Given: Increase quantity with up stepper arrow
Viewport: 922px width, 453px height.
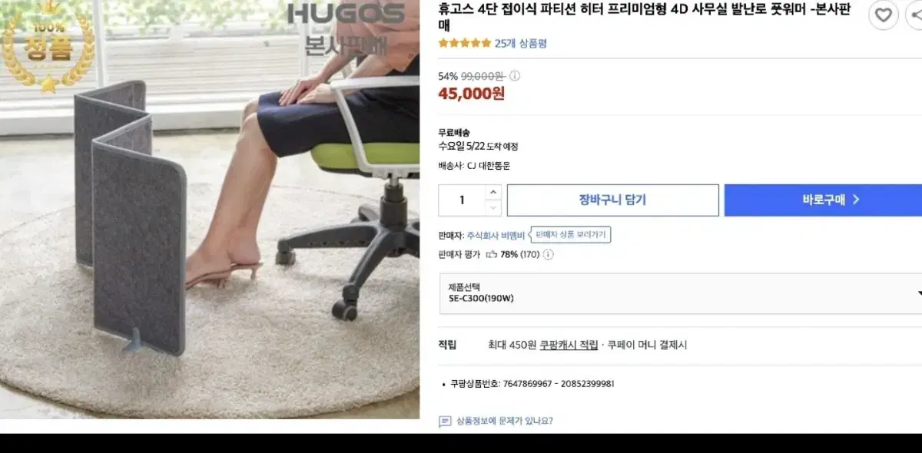Looking at the screenshot, I should pyautogui.click(x=493, y=192).
